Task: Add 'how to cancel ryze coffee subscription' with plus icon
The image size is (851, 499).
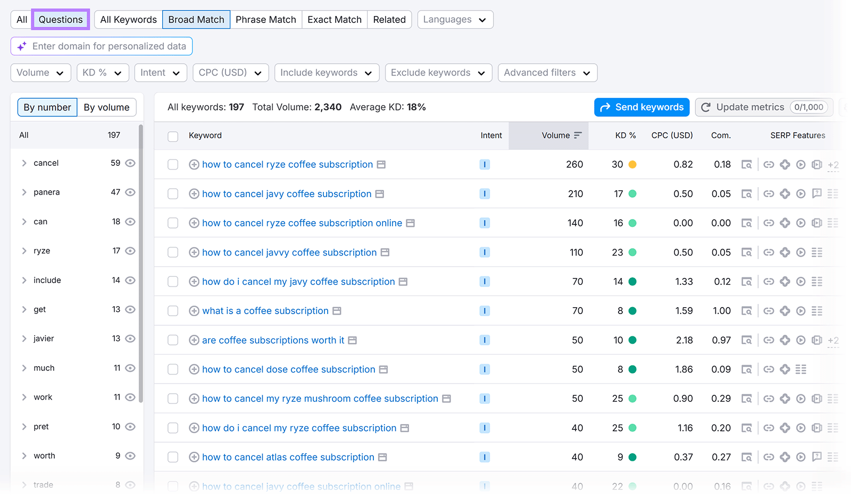Action: click(194, 165)
